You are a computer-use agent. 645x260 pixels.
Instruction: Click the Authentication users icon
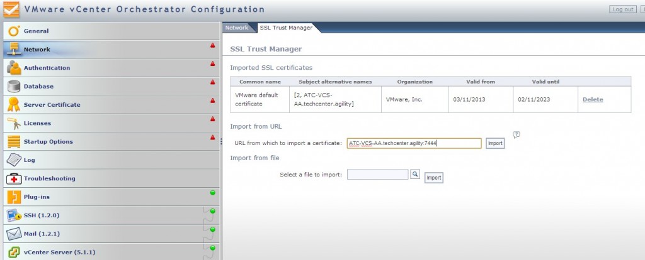tap(14, 68)
